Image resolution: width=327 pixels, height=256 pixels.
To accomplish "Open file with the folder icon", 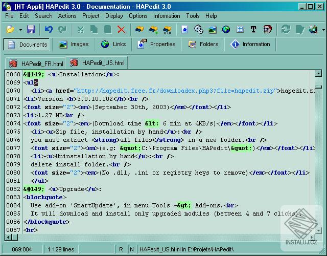I will pyautogui.click(x=10, y=29).
